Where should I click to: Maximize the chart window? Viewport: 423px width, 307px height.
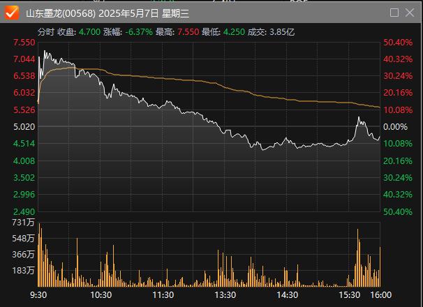[x=394, y=13]
